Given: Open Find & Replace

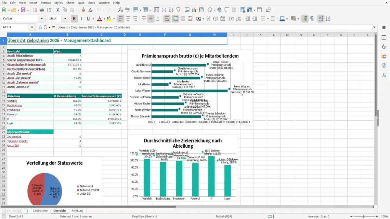Looking at the screenshot, I should click(x=120, y=10).
